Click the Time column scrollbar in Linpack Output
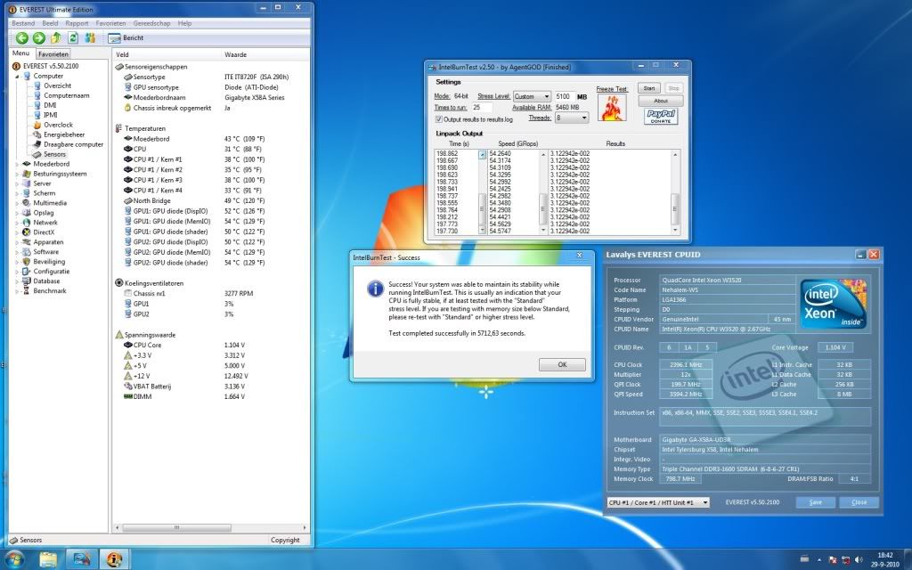The image size is (912, 570). click(482, 192)
